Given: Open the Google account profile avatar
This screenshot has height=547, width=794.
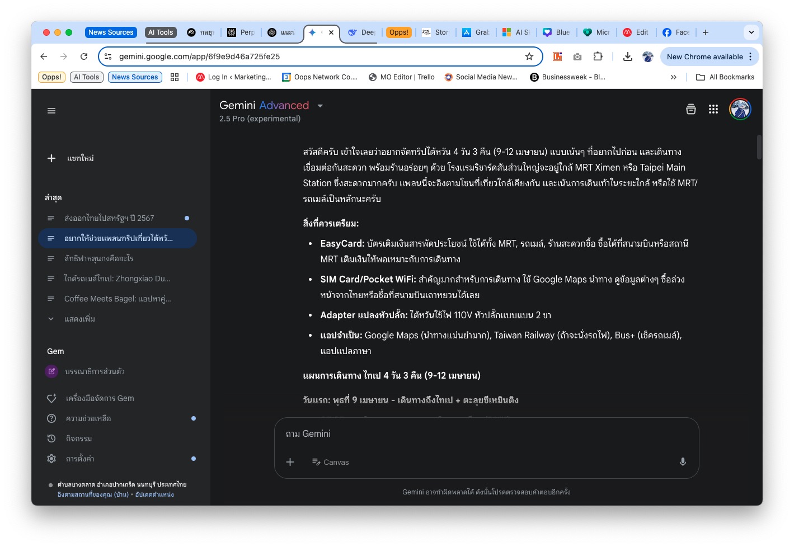Looking at the screenshot, I should (740, 109).
